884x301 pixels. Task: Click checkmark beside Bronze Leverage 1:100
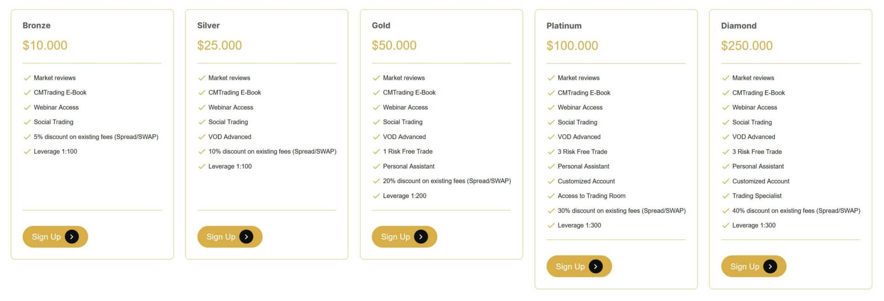click(27, 151)
